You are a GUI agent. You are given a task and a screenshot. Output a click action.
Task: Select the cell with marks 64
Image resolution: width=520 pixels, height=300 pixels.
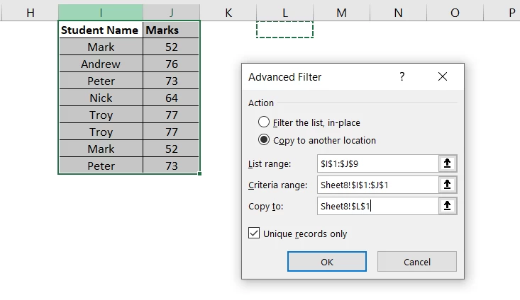(x=171, y=98)
